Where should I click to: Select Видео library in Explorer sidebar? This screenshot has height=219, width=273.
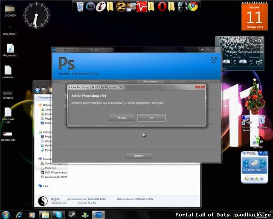(46, 136)
